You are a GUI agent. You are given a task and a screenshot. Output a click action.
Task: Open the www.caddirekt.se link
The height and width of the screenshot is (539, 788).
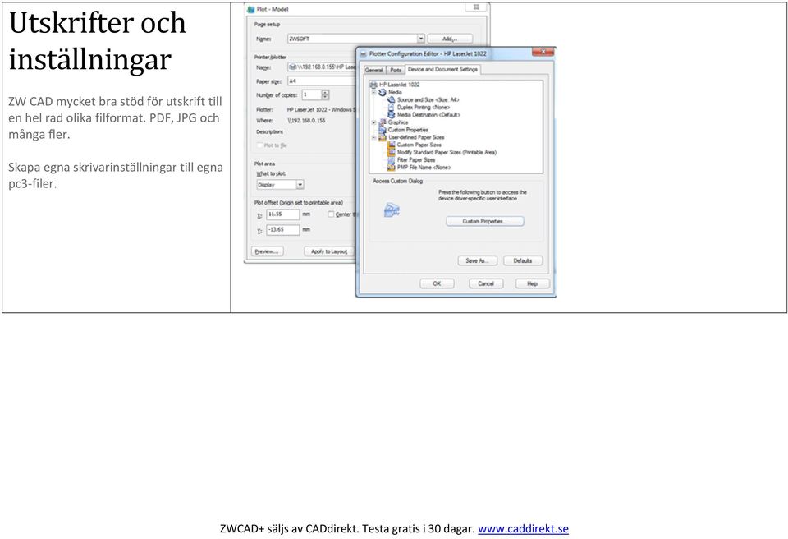coord(523,528)
